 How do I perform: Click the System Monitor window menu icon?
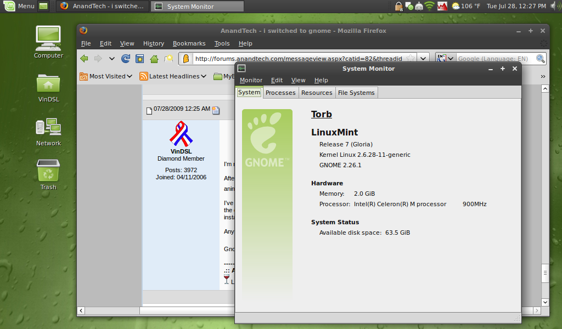pyautogui.click(x=241, y=69)
